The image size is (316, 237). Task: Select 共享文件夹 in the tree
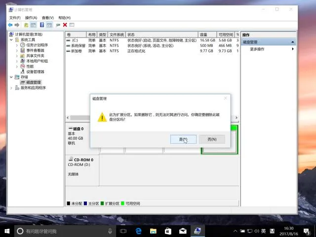35,56
